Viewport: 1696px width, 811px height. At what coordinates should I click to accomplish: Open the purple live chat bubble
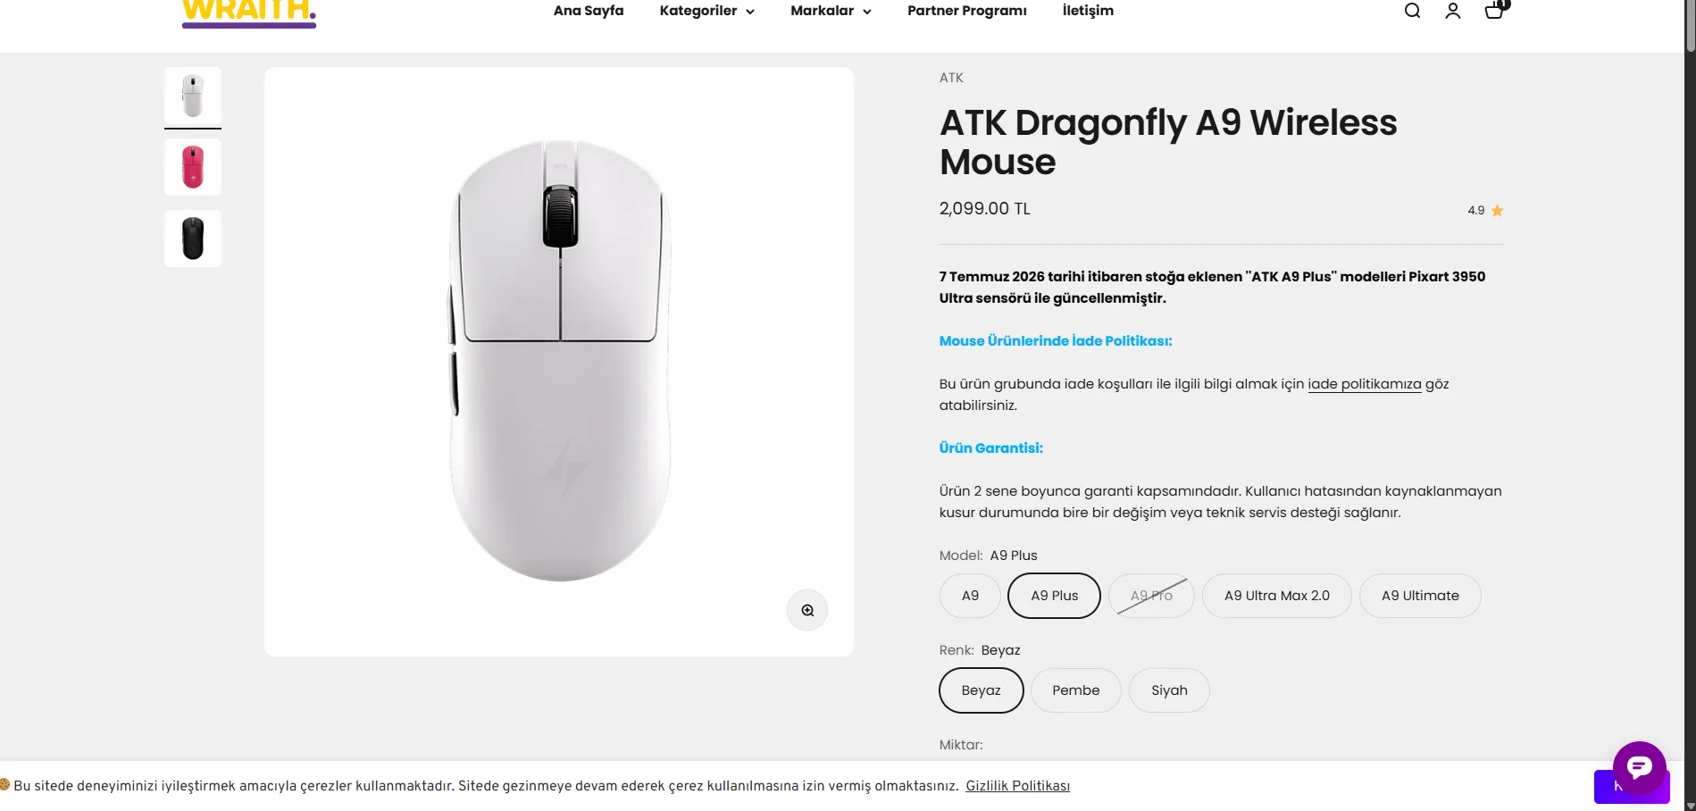[x=1639, y=767]
